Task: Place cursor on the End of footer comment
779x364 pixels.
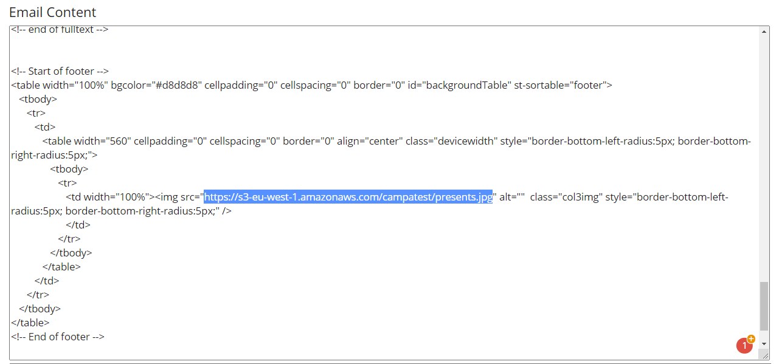Action: (58, 337)
